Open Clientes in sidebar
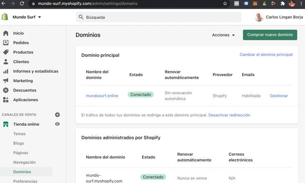This screenshot has width=305, height=183. pyautogui.click(x=21, y=62)
